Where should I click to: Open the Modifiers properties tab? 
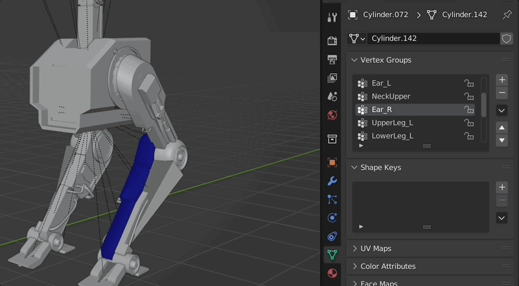(332, 181)
